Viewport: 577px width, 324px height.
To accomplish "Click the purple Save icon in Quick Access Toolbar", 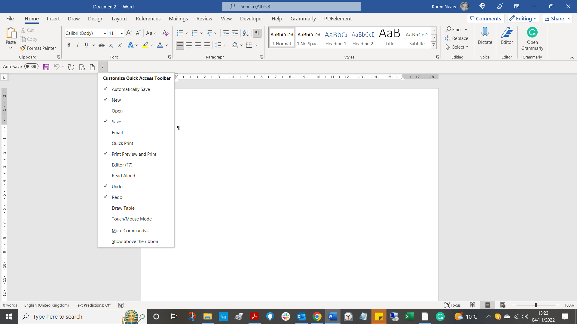I will [46, 67].
